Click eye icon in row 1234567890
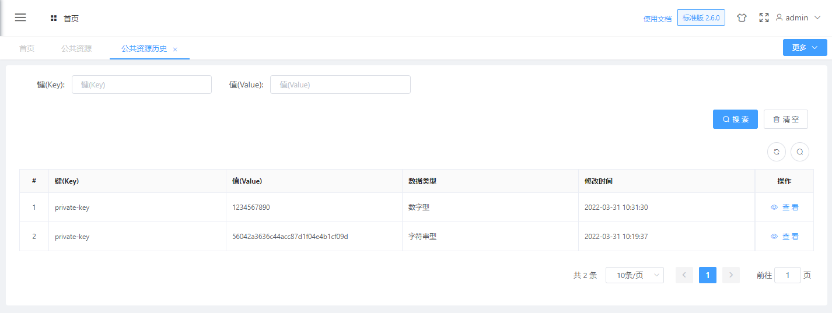This screenshot has height=313, width=832. pyautogui.click(x=774, y=208)
